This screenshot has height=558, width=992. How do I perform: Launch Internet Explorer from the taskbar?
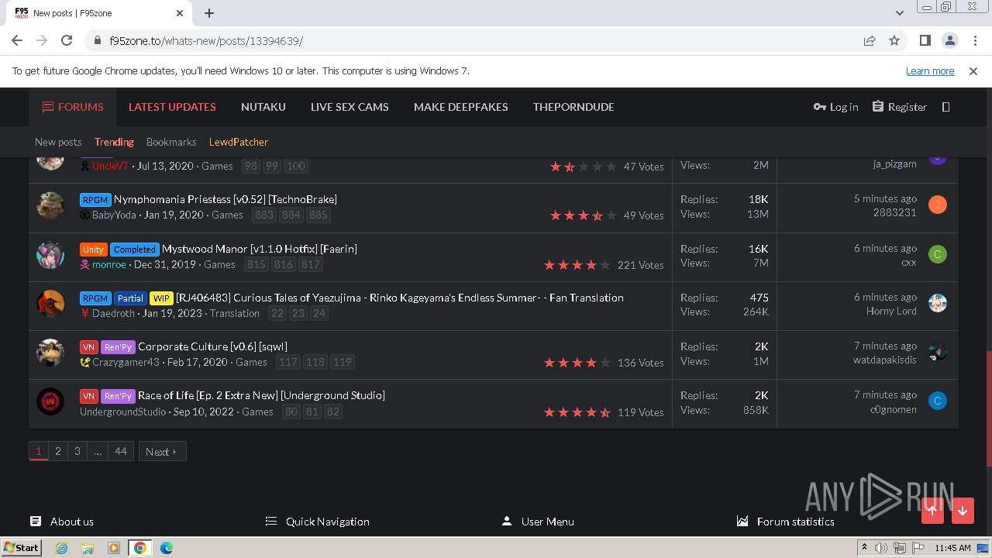click(x=61, y=547)
